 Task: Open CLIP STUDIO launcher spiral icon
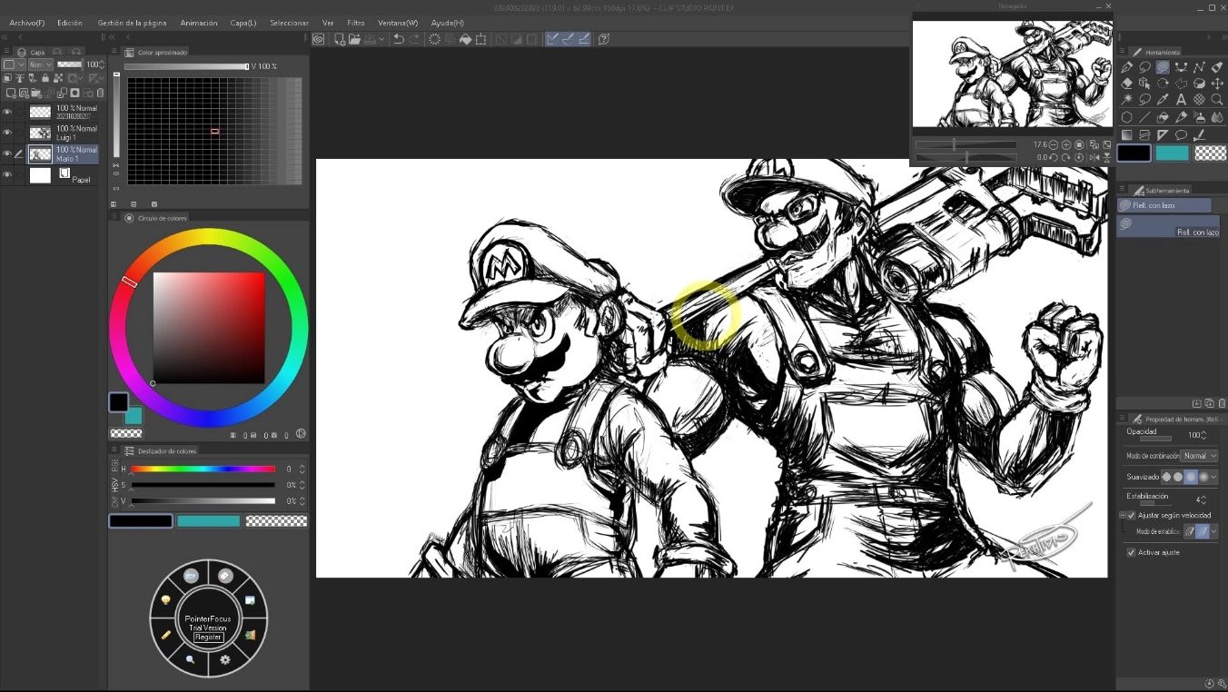click(318, 39)
